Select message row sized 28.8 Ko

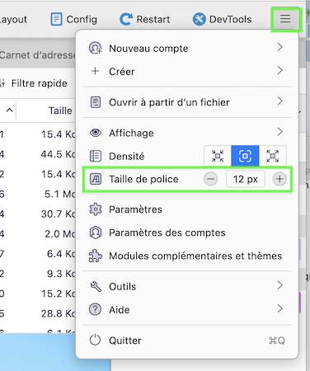pyautogui.click(x=38, y=313)
